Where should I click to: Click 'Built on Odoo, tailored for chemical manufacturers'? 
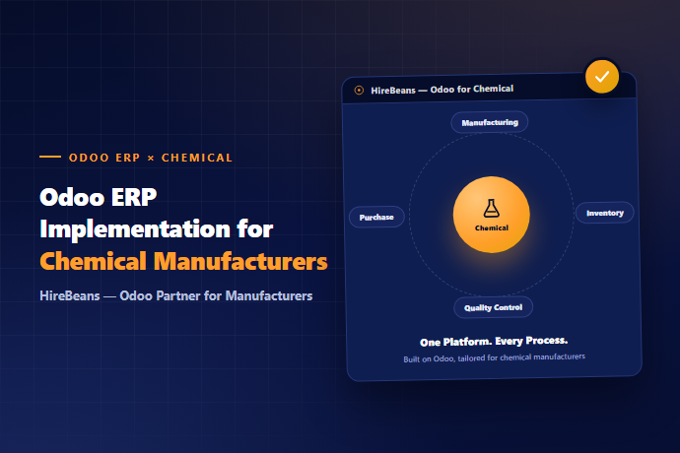click(x=494, y=357)
